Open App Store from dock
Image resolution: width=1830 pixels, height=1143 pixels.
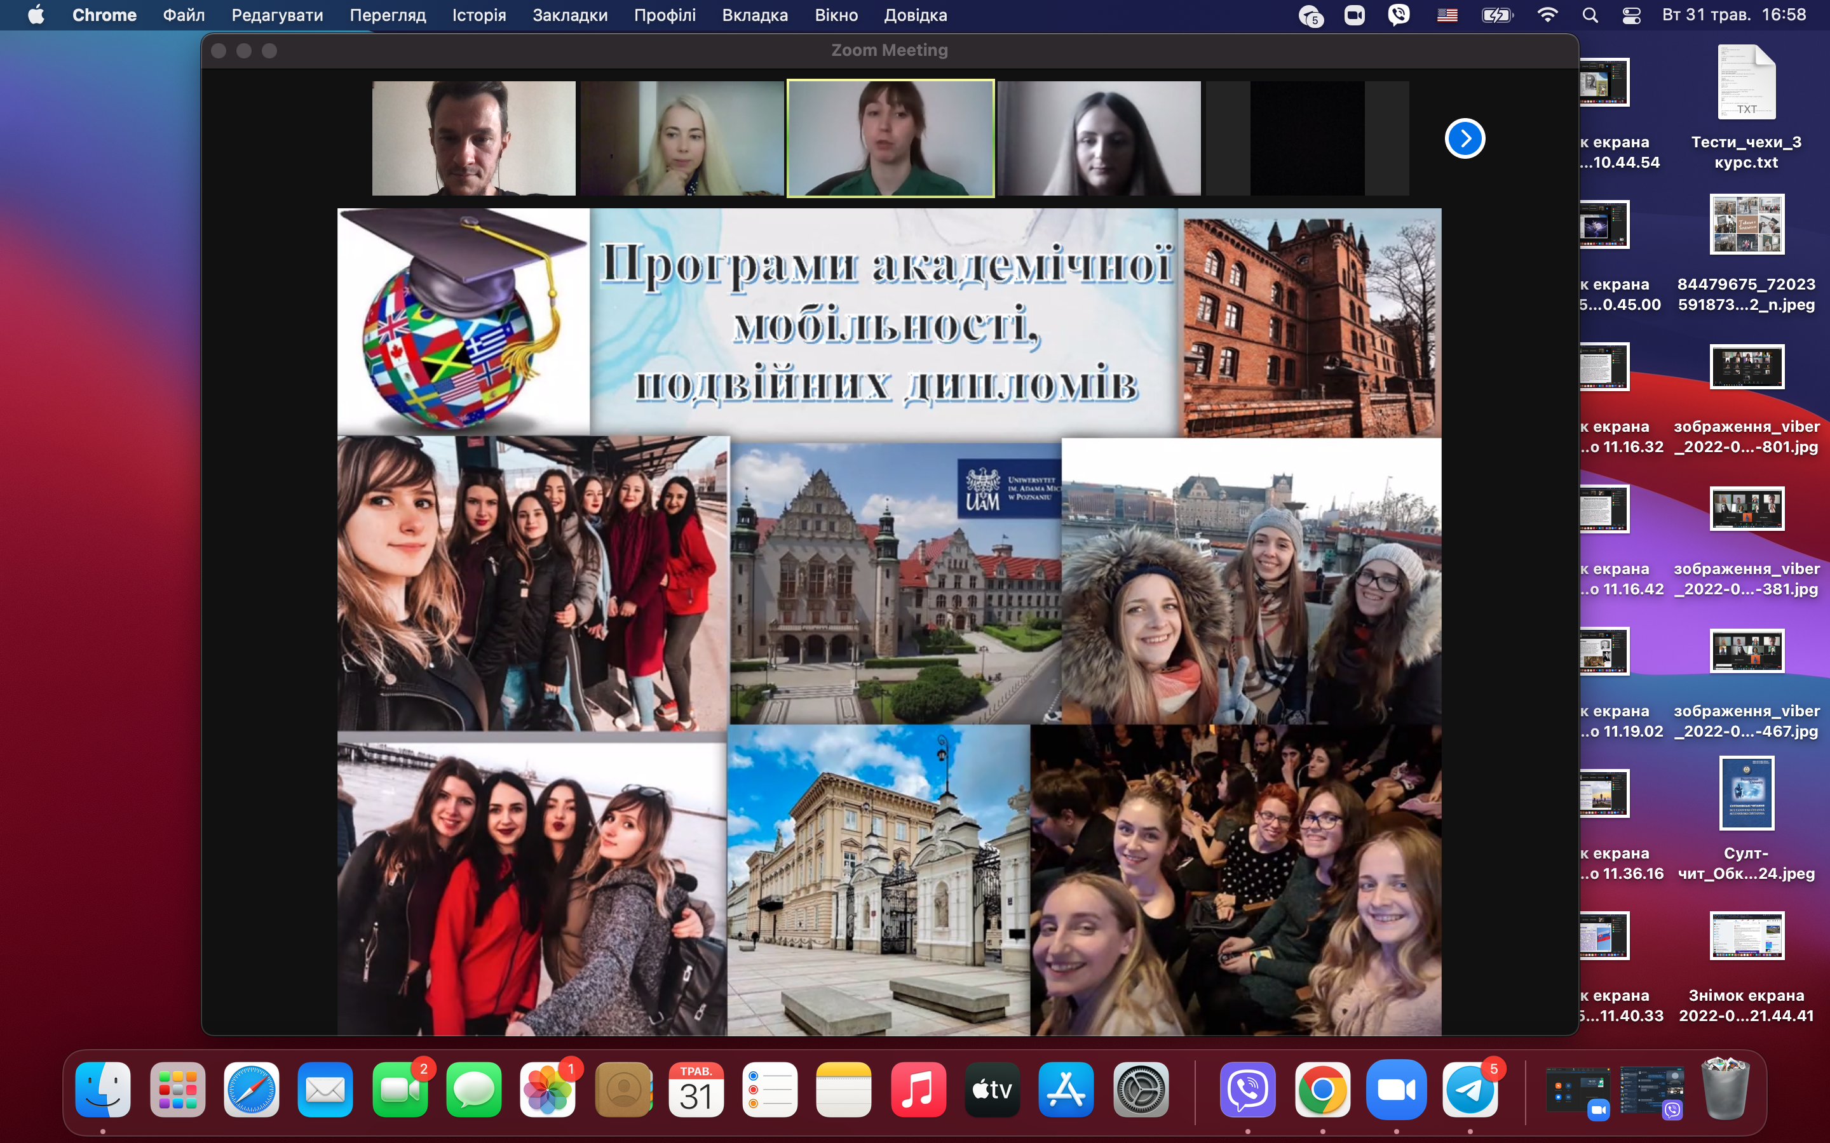tap(1066, 1089)
